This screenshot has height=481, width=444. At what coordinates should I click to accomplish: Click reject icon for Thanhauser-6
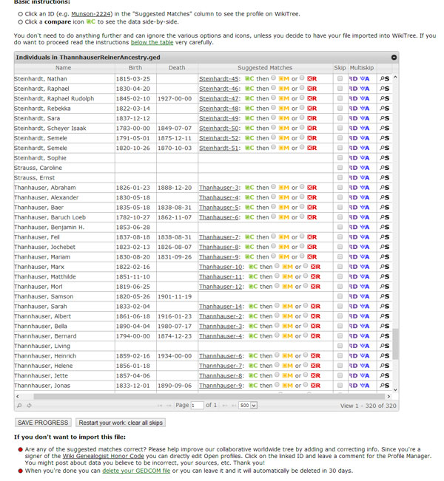312,217
